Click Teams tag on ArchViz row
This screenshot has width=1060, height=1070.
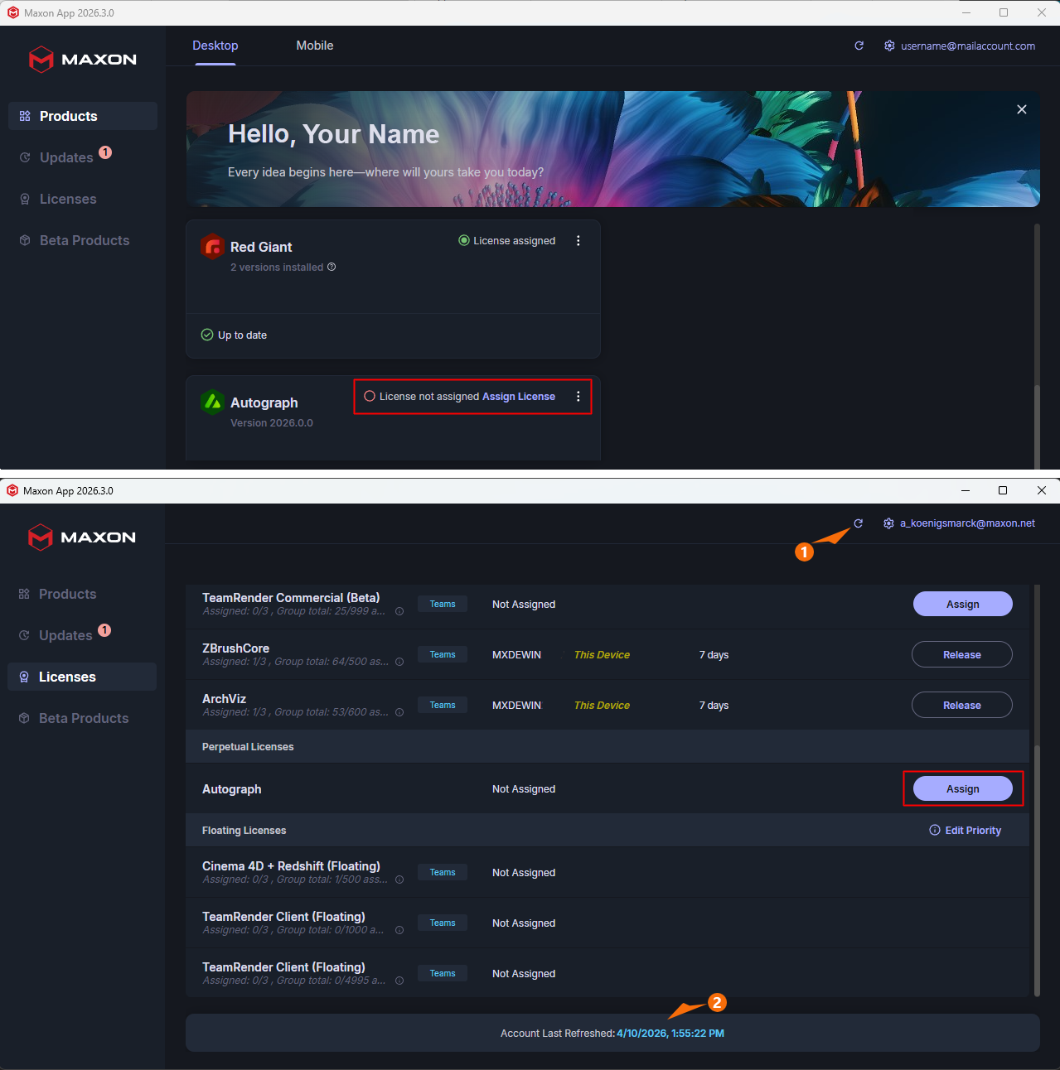pyautogui.click(x=443, y=705)
